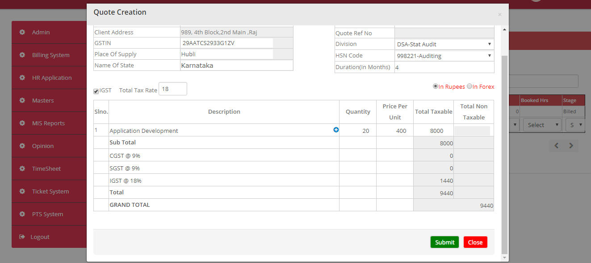Click the Logout arrow icon in sidebar

[x=22, y=237]
